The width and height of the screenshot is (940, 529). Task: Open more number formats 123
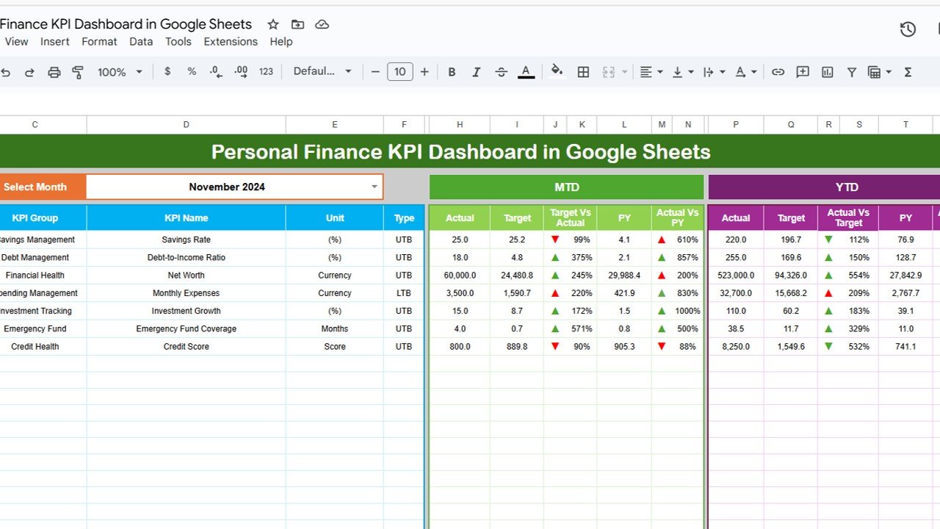click(x=266, y=72)
